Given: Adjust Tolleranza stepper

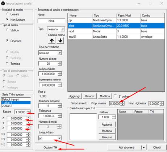Looking at the screenshot, I should click(x=60, y=116).
